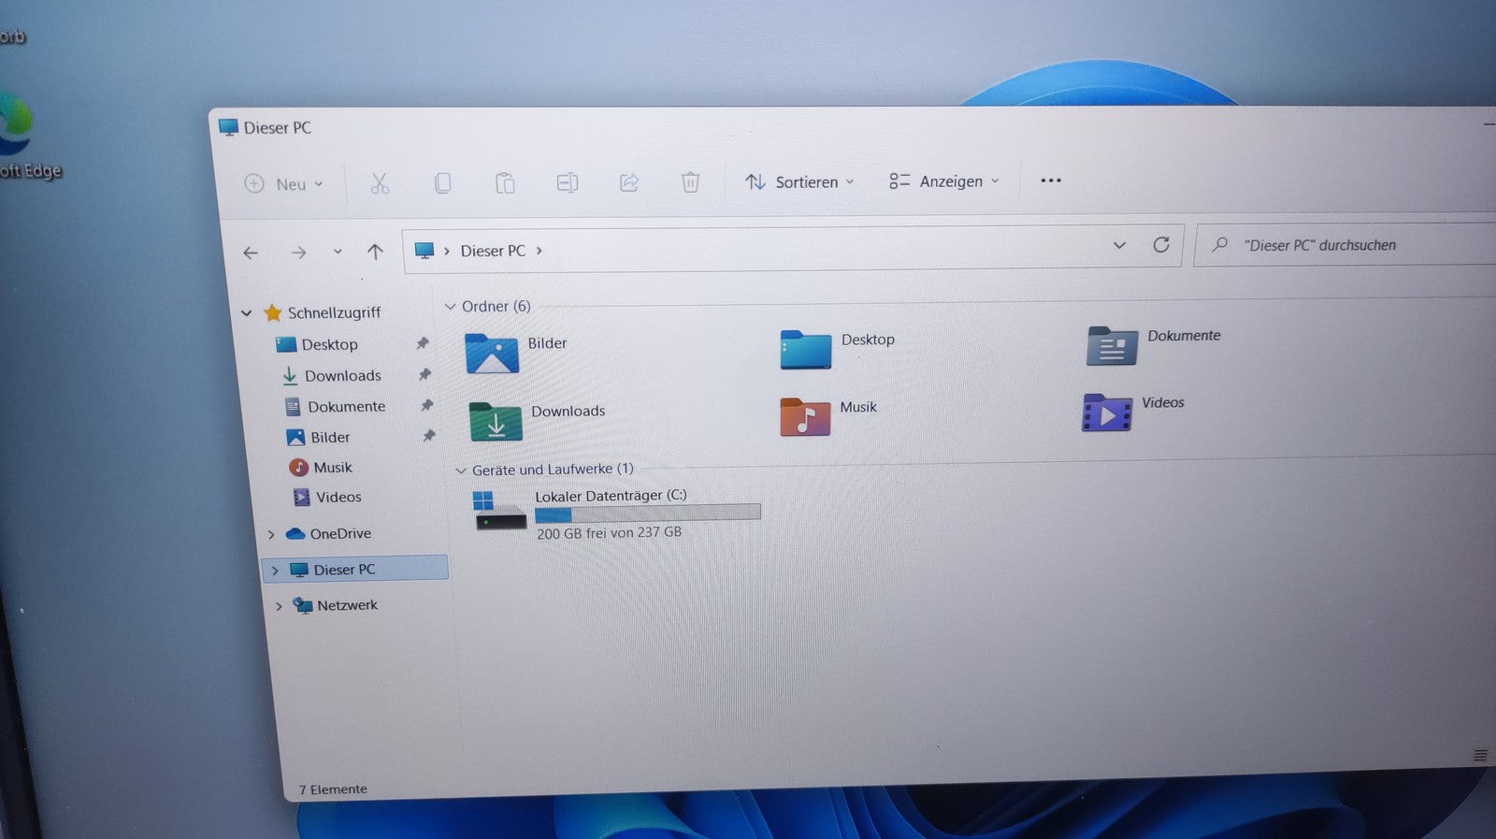Image resolution: width=1496 pixels, height=839 pixels.
Task: Select the Desktop folder in Ordner section
Action: (x=805, y=349)
